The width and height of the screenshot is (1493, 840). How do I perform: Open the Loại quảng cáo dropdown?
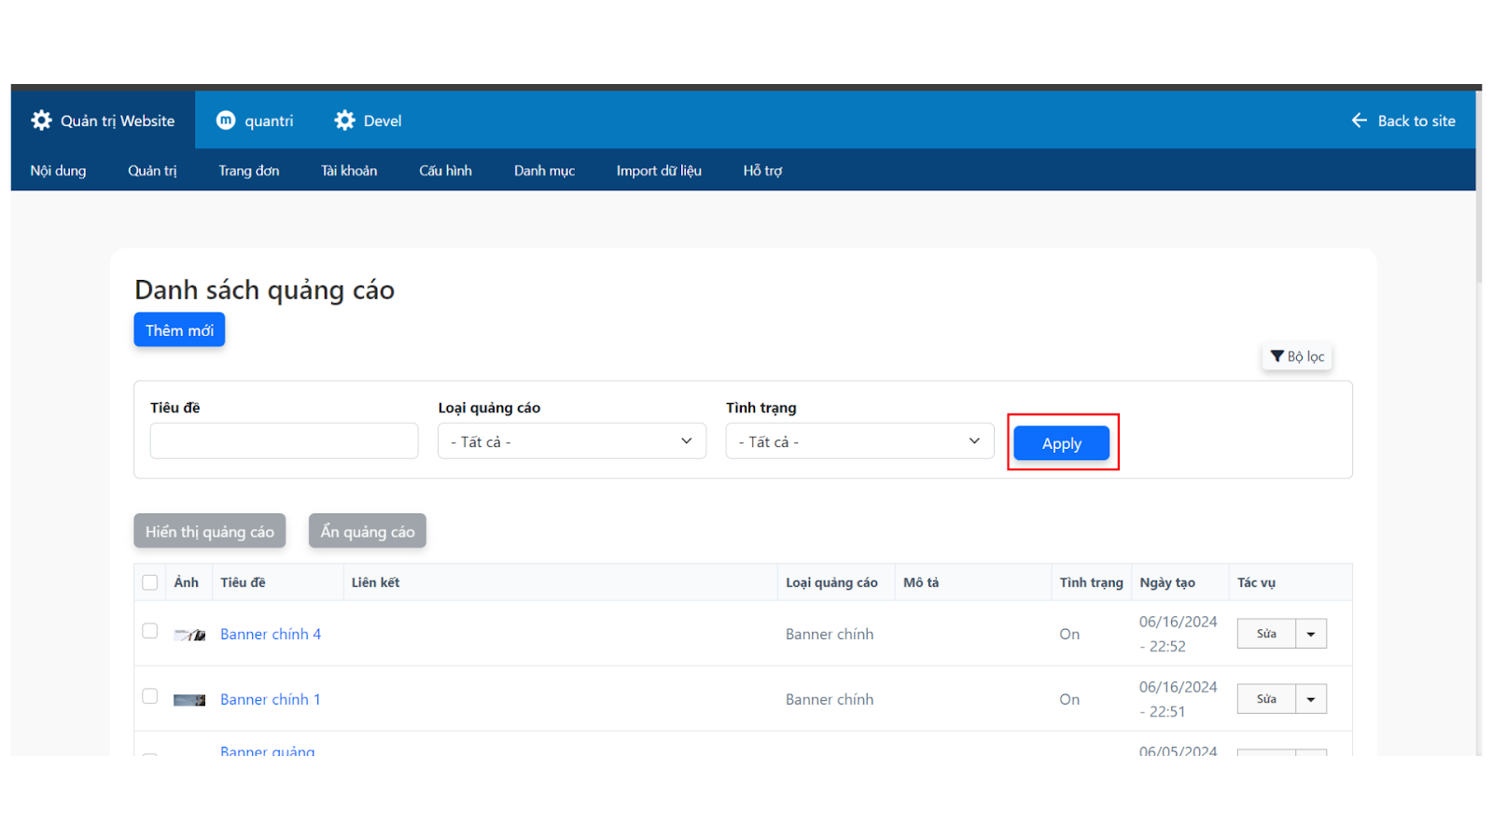(x=571, y=441)
